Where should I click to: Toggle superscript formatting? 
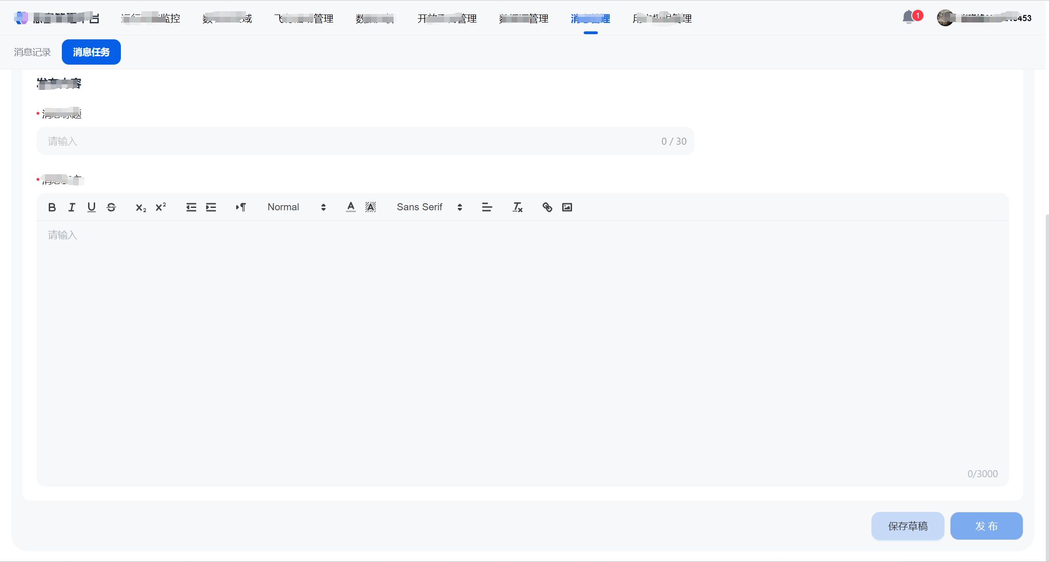[161, 207]
